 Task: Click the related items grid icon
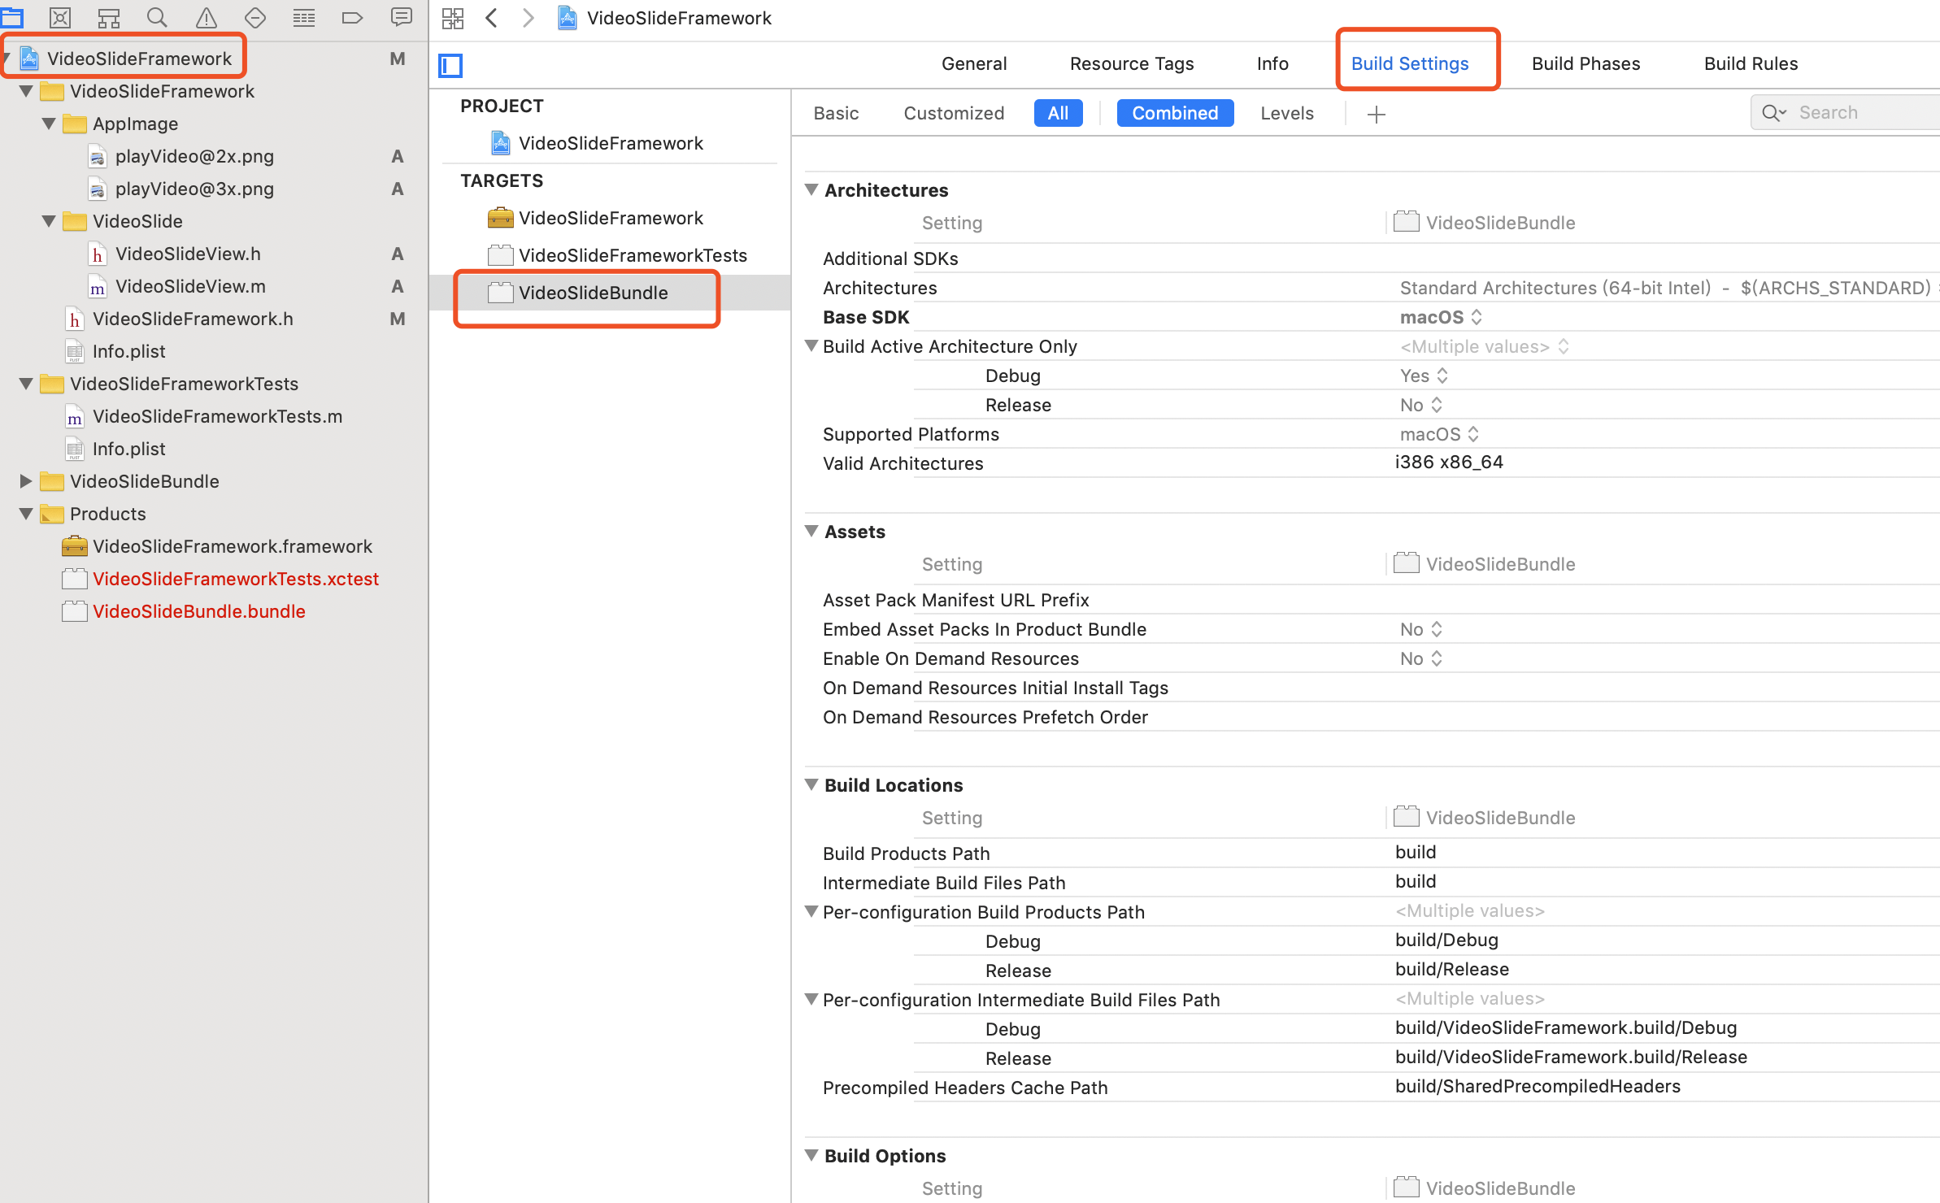click(453, 17)
